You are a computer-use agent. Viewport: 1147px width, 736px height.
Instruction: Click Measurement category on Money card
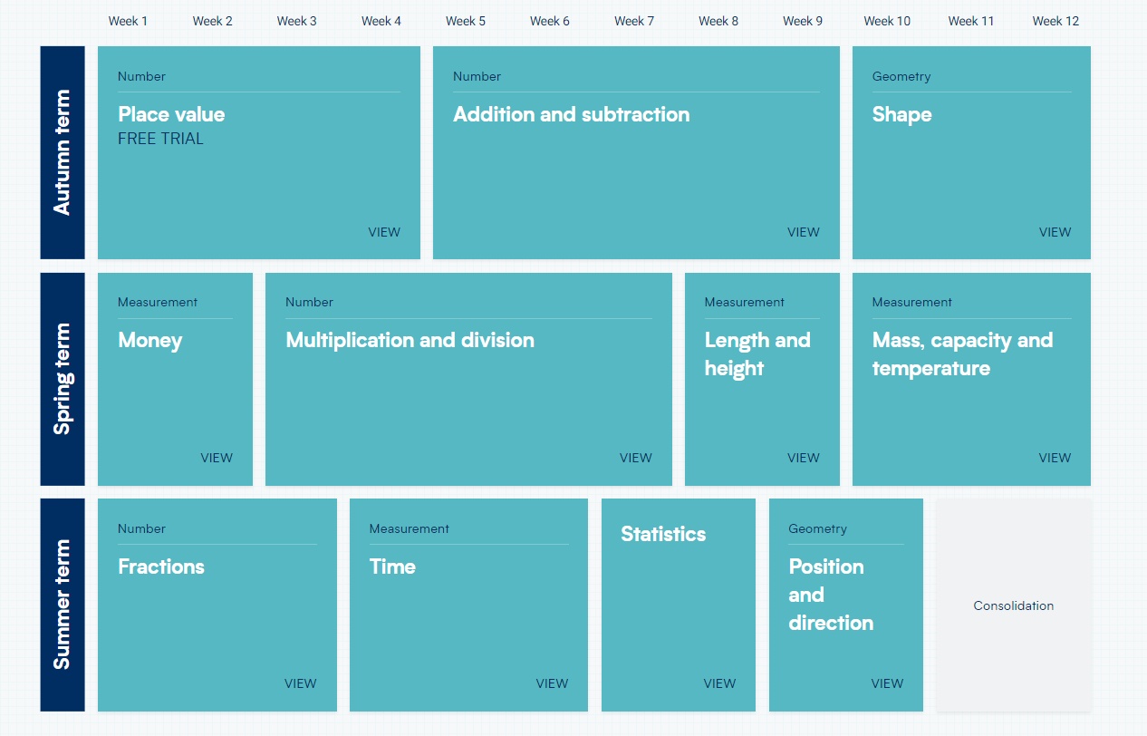pyautogui.click(x=158, y=303)
